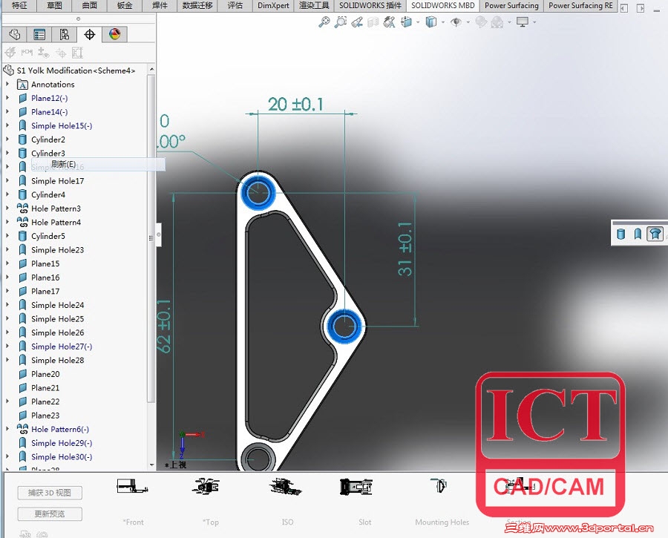Click the Hide/Show Items eye icon

[456, 22]
